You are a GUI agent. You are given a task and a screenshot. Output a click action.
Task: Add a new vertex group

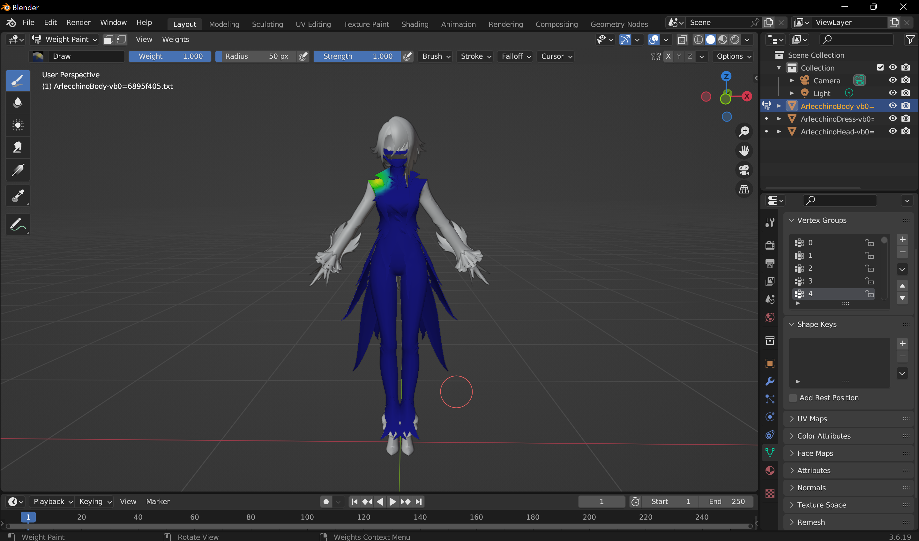pos(902,240)
